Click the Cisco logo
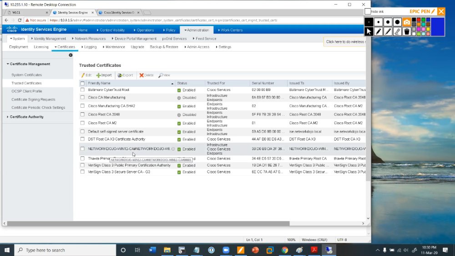The width and height of the screenshot is (455, 256). (x=12, y=29)
